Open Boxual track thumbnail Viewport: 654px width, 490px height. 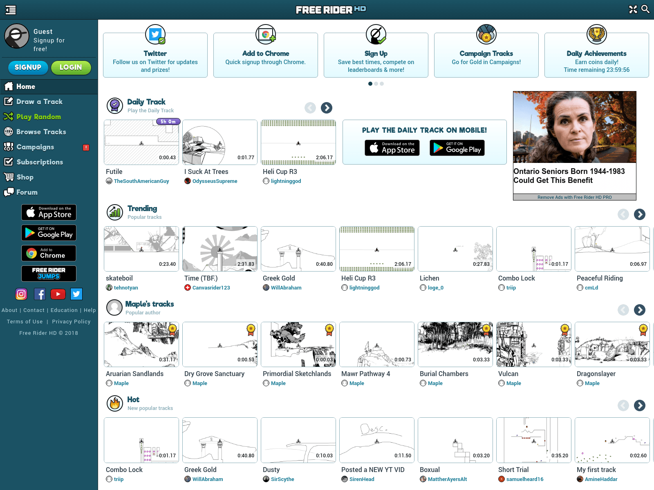(x=455, y=440)
